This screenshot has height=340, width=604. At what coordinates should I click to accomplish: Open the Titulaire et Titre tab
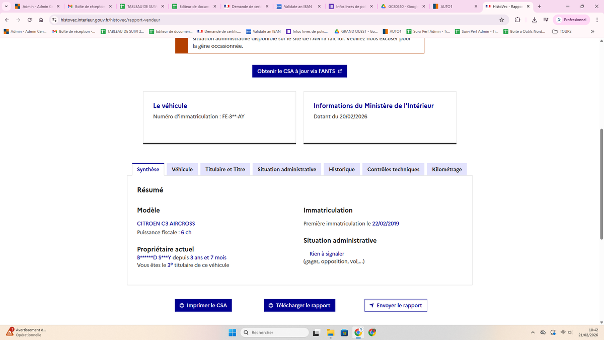tap(225, 169)
